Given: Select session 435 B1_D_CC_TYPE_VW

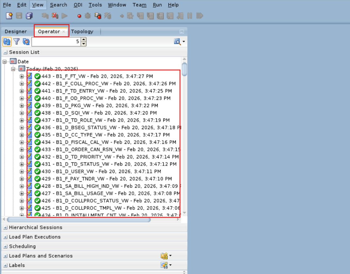Looking at the screenshot, I should tap(106, 135).
